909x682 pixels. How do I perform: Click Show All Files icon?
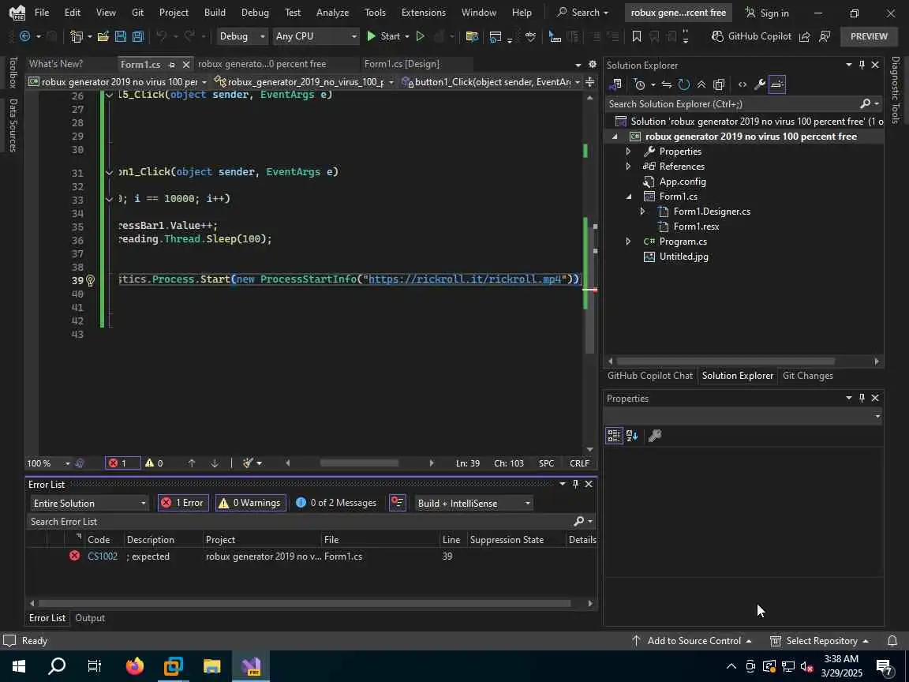[719, 84]
